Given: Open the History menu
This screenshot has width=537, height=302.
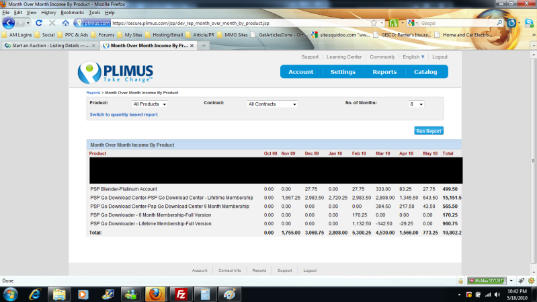Looking at the screenshot, I should coord(48,12).
